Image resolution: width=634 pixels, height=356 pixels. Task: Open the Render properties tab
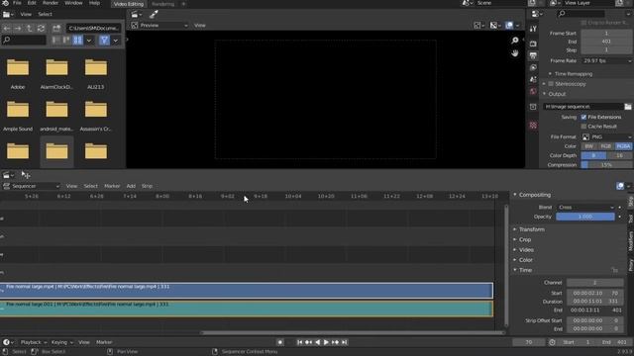[x=533, y=44]
